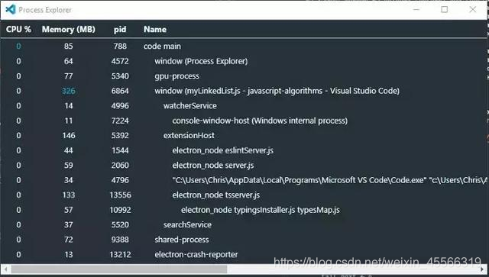Click pid 788
Image resolution: width=489 pixels, height=277 pixels.
coord(120,46)
